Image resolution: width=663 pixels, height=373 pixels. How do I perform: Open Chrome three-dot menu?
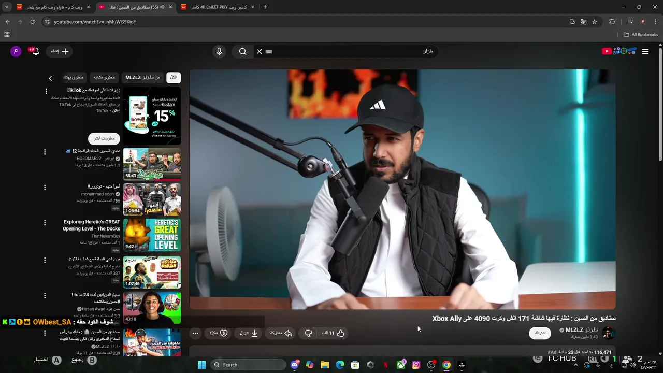coord(655,22)
